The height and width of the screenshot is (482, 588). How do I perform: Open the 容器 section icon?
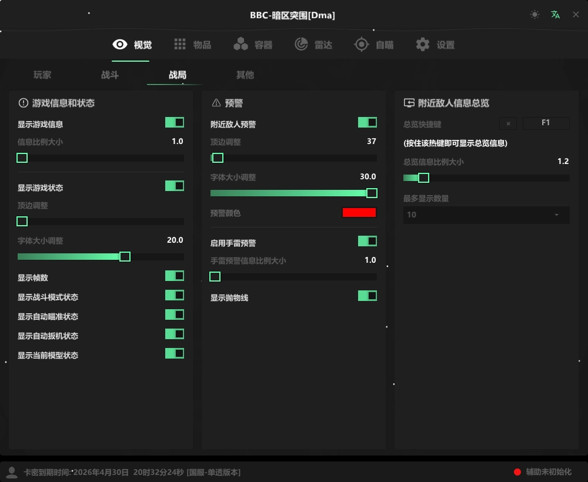click(240, 45)
